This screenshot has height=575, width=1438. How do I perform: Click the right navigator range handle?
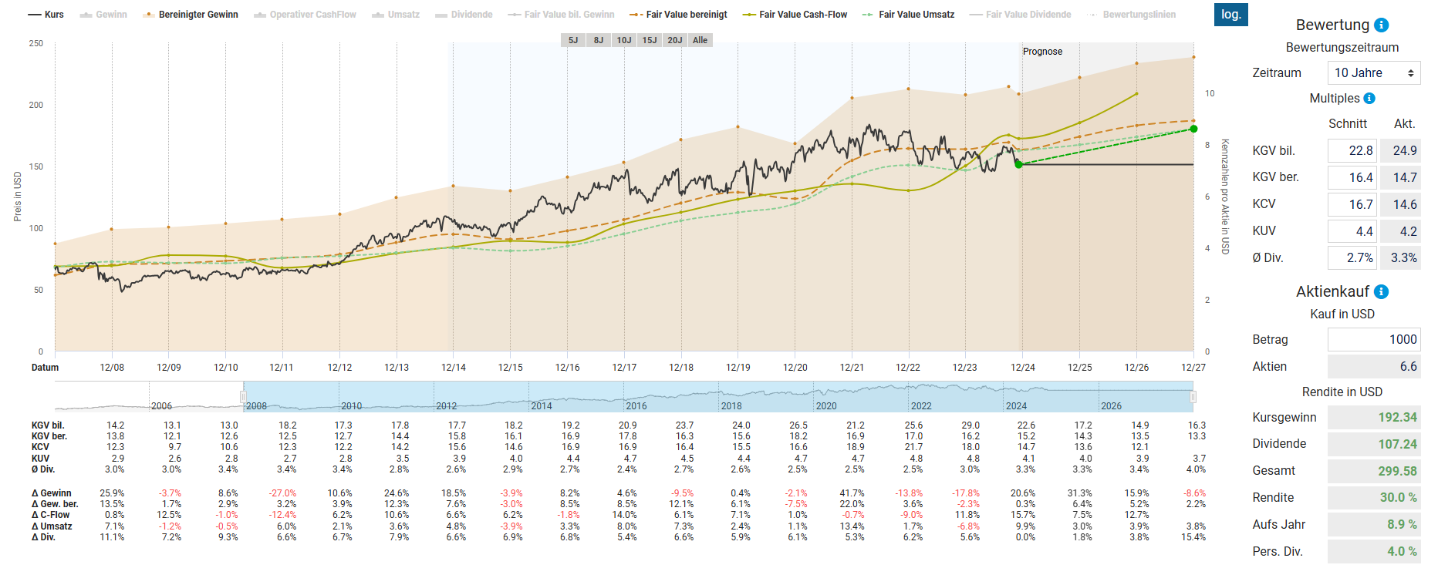click(1193, 397)
